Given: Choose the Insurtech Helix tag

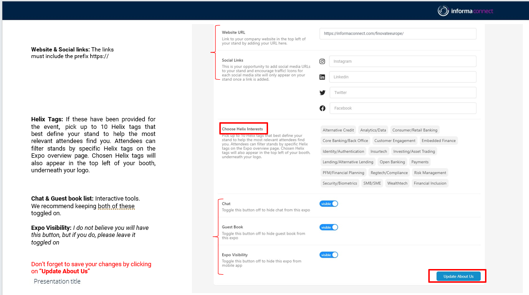Looking at the screenshot, I should click(379, 152).
